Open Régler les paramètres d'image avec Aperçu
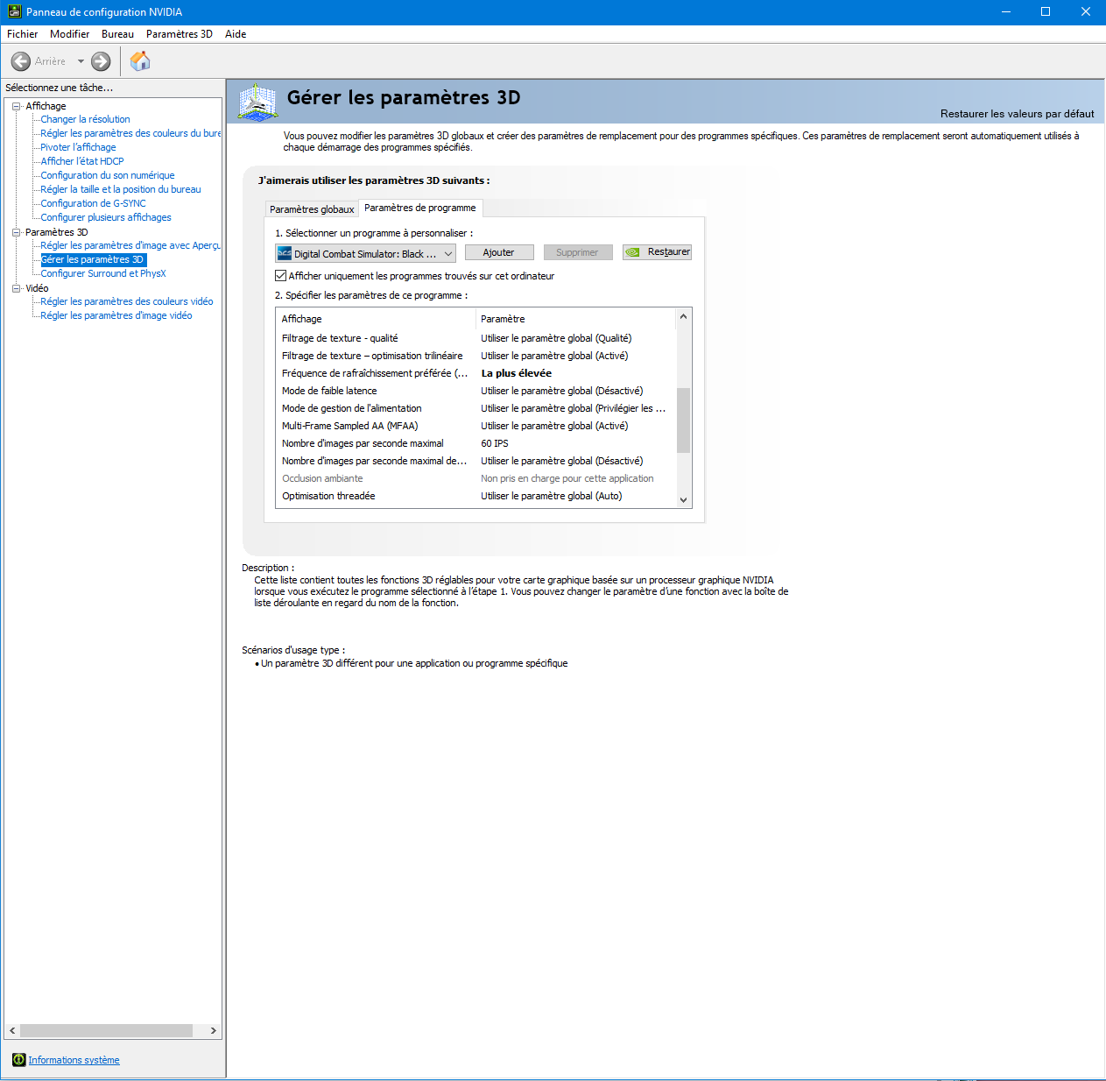The image size is (1106, 1081). 130,245
